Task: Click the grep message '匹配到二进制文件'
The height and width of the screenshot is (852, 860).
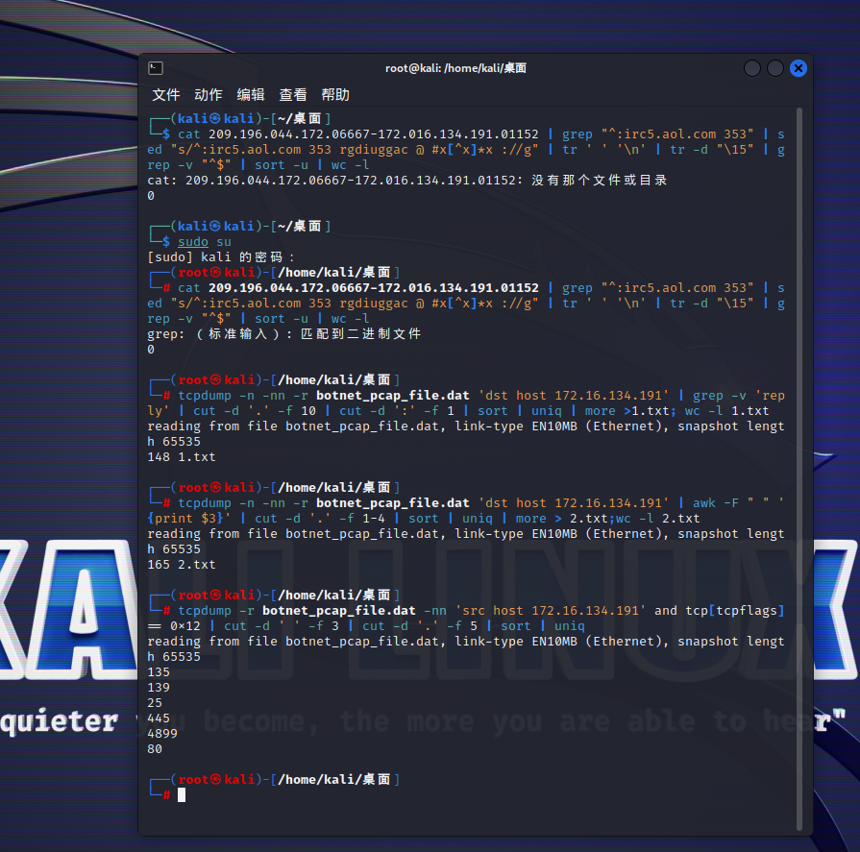Action: pyautogui.click(x=361, y=333)
